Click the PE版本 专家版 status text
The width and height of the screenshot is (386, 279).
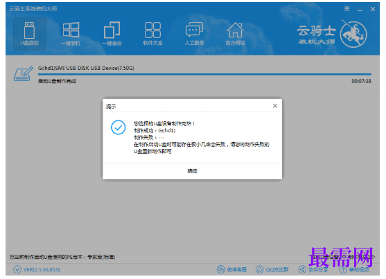coord(62,257)
